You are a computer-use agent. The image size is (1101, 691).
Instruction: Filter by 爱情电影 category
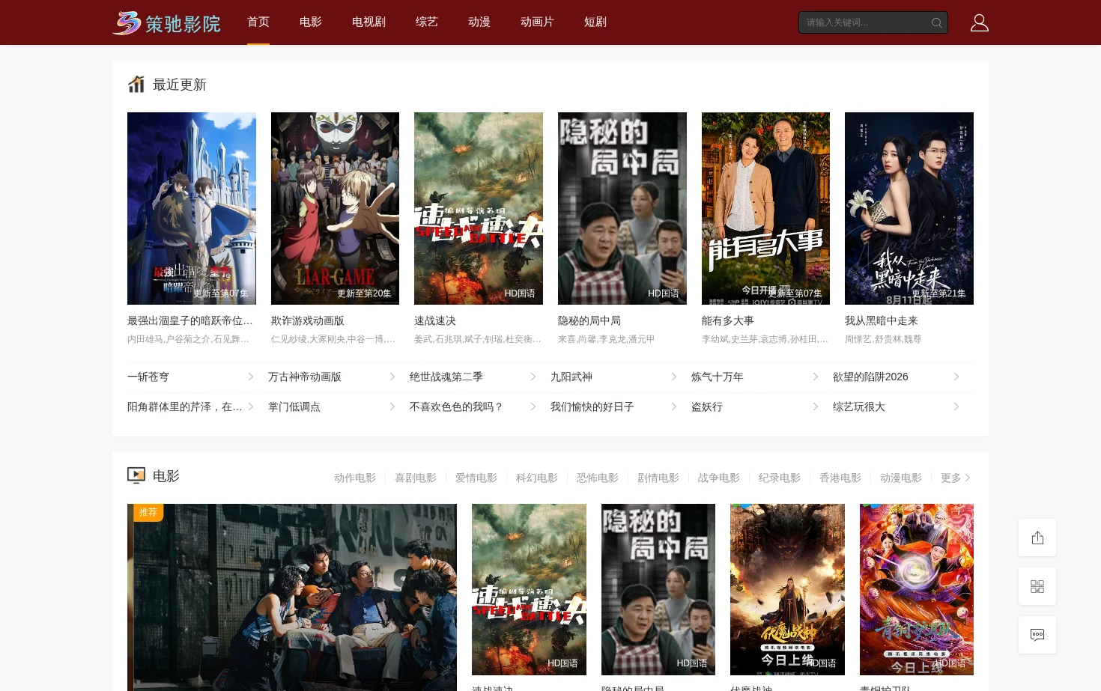point(476,478)
